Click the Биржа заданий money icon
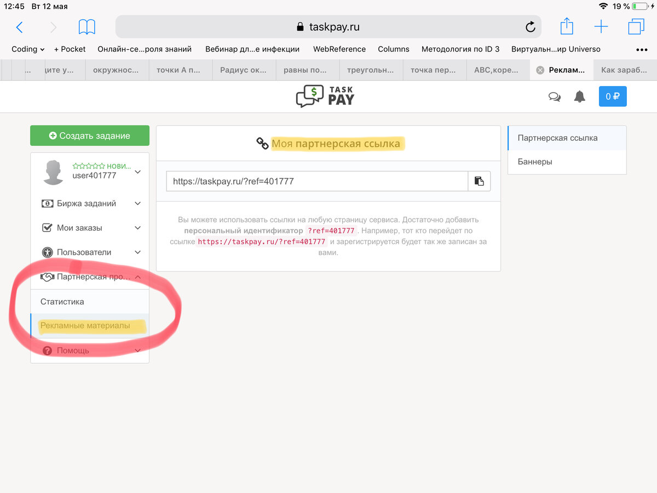This screenshot has height=493, width=657. click(47, 203)
